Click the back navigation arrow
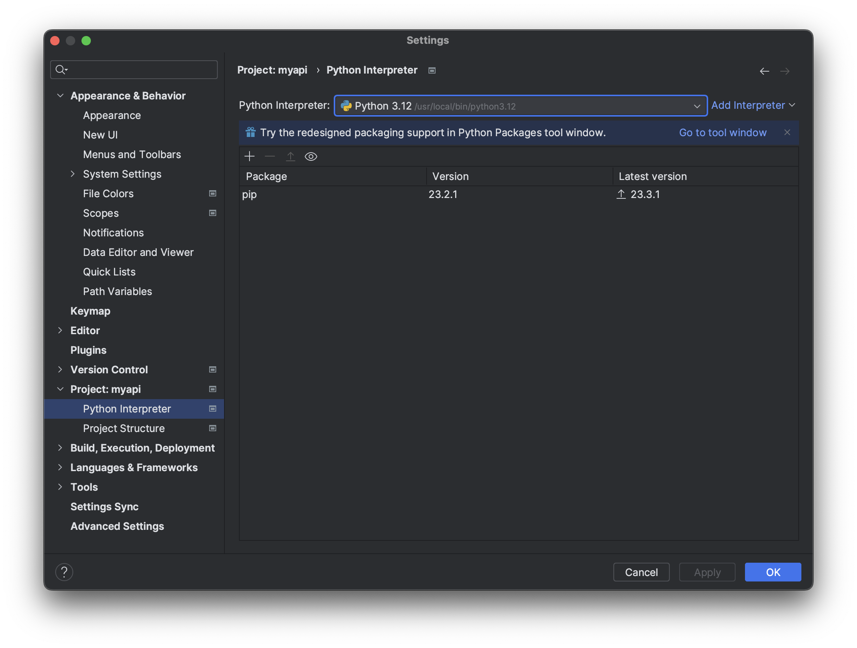The image size is (857, 648). [x=764, y=71]
